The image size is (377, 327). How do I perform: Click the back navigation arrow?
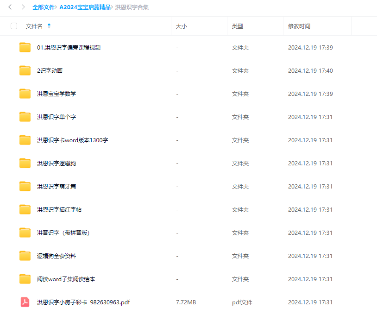coord(9,7)
